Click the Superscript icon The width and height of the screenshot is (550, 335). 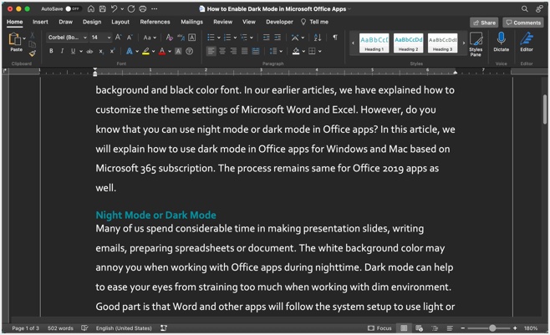point(112,51)
